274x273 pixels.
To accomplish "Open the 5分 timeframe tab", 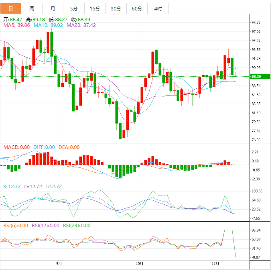I will 74,8.
